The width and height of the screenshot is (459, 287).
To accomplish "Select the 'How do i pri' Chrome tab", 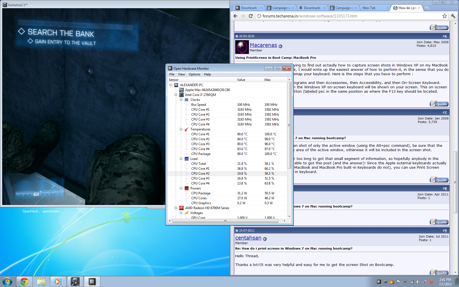I will 407,8.
